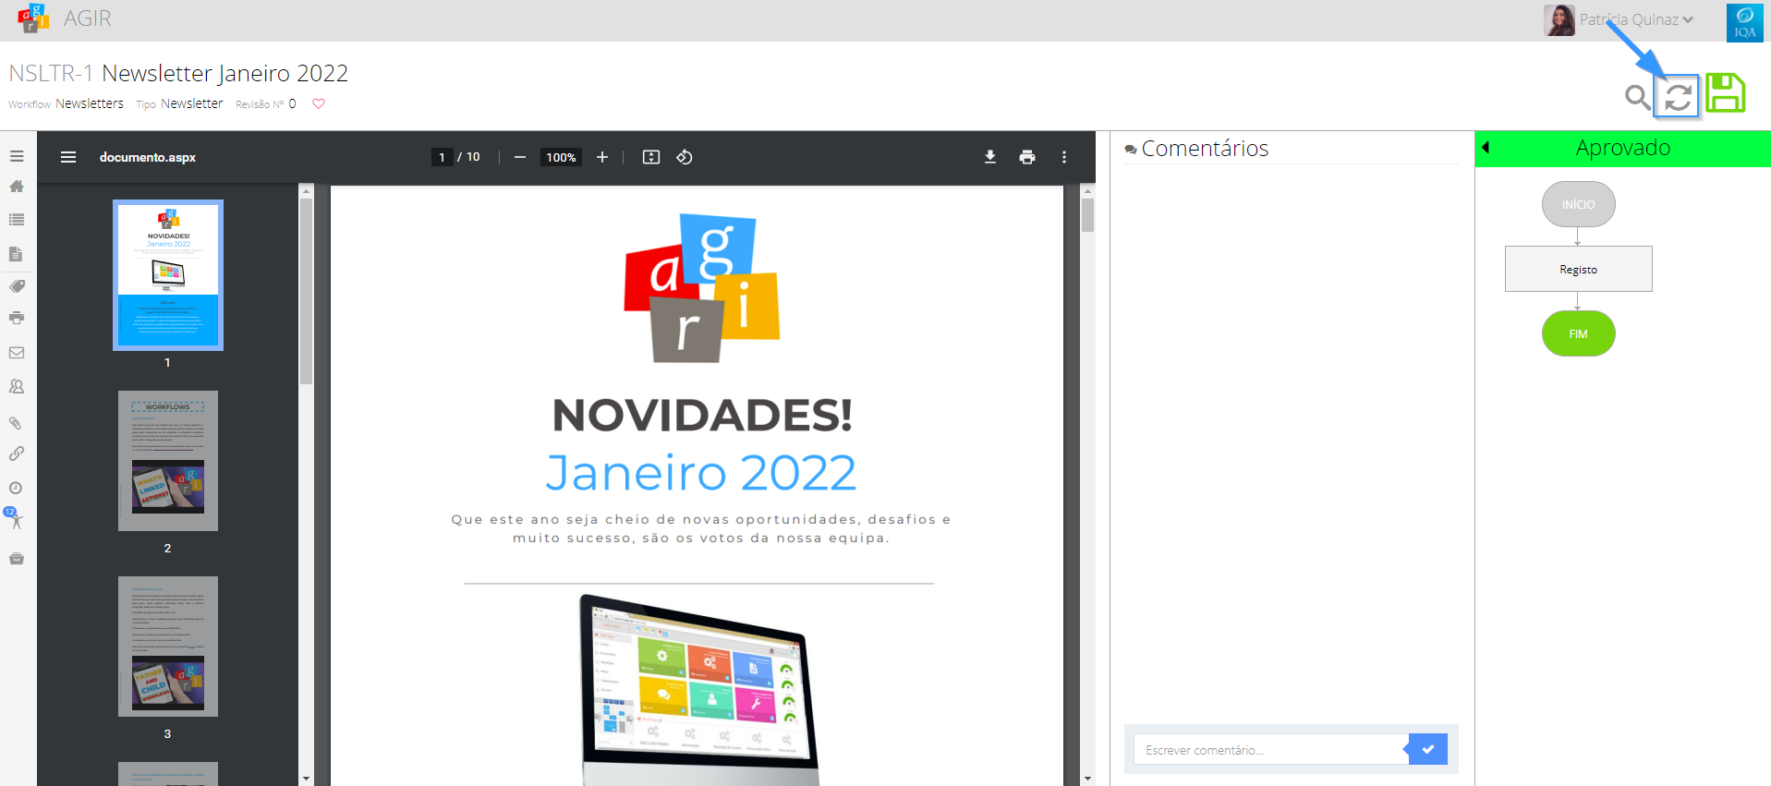Open the users sidebar icon
Image resolution: width=1771 pixels, height=786 pixels.
pyautogui.click(x=17, y=387)
